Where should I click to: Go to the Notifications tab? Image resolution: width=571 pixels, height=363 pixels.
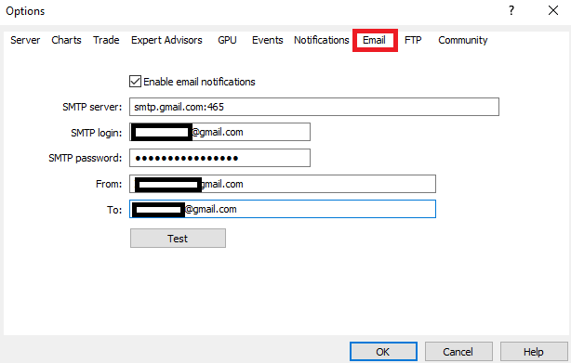click(x=321, y=40)
